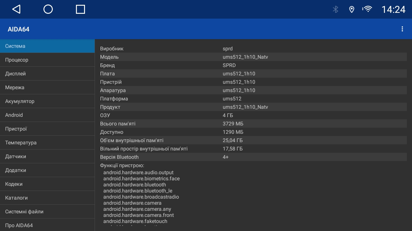
Task: Click the Об'єм внутрішньої пам'яті label
Action: pyautogui.click(x=132, y=141)
